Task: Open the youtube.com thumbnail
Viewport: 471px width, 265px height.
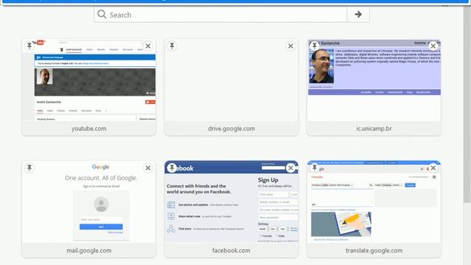Action: [x=89, y=80]
